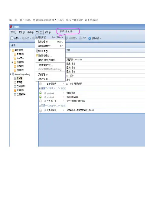Click the envelope icon on 人资-周圆圆 row
This screenshot has width=150, height=213.
pos(41,110)
